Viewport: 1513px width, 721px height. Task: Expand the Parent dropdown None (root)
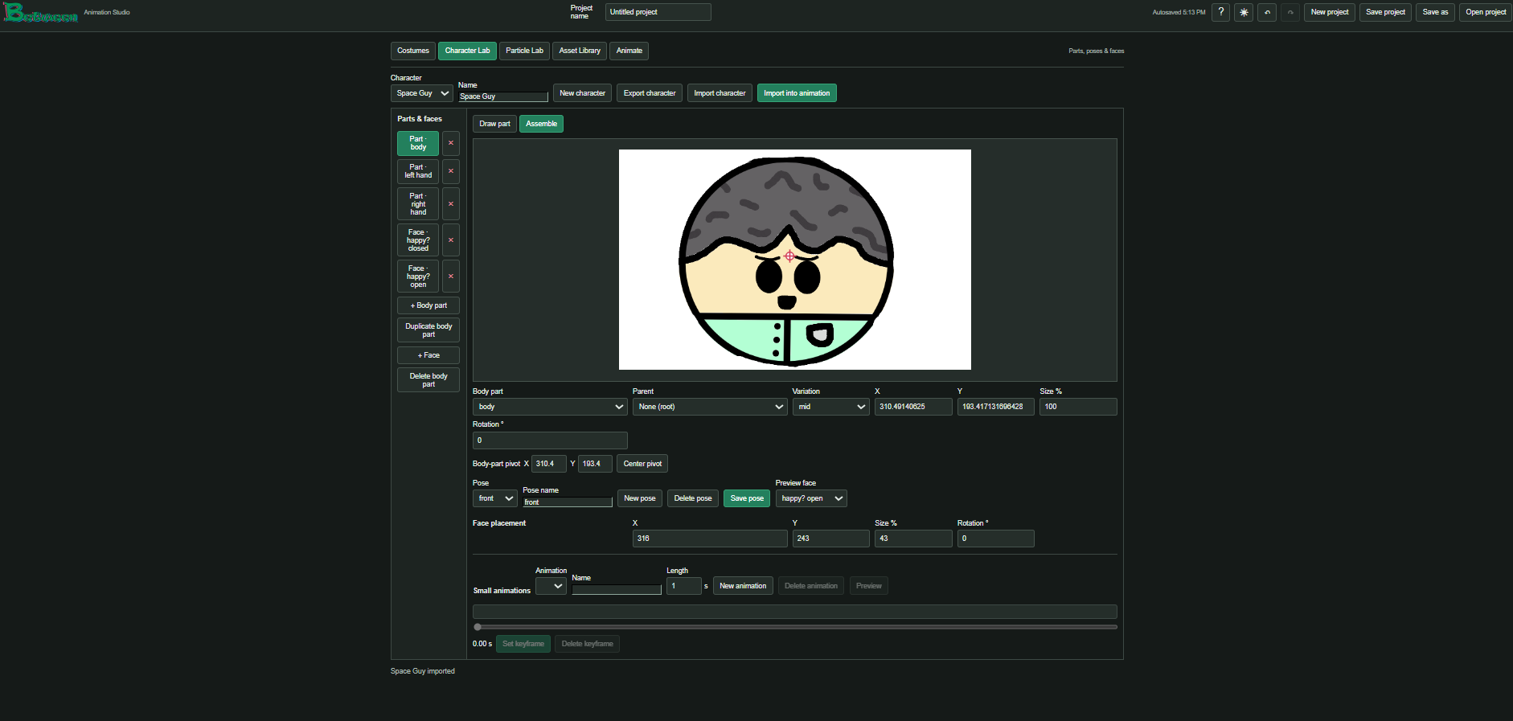click(x=710, y=407)
